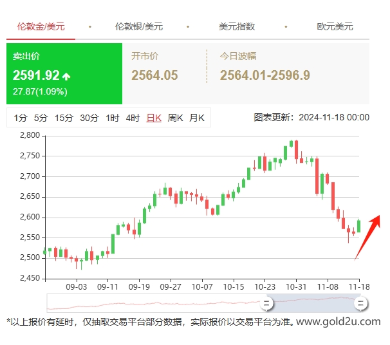Select the 美元指数 tab

coord(237,27)
